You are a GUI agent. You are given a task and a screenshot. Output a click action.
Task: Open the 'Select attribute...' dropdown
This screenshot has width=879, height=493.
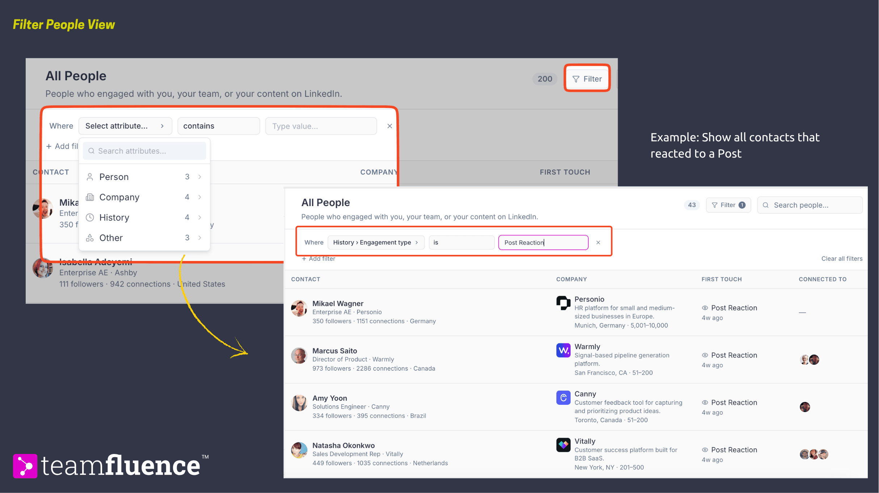[125, 126]
